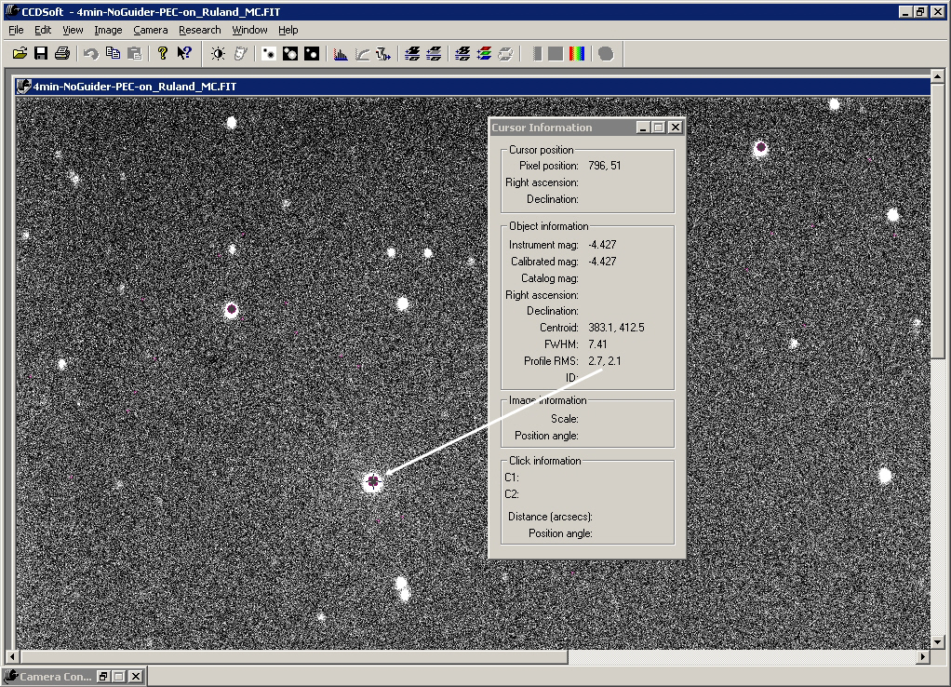Copy using the toolbar copy icon
The image size is (951, 687).
click(x=113, y=53)
